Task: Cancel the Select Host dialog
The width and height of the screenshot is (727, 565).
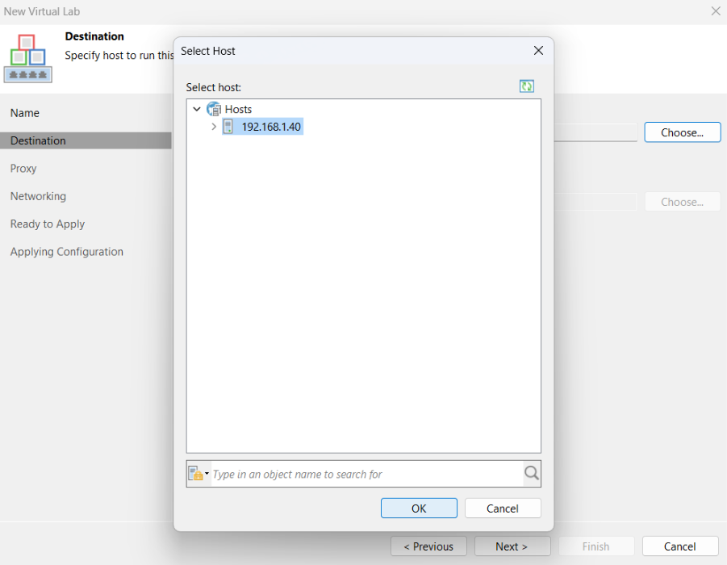Action: pyautogui.click(x=503, y=508)
